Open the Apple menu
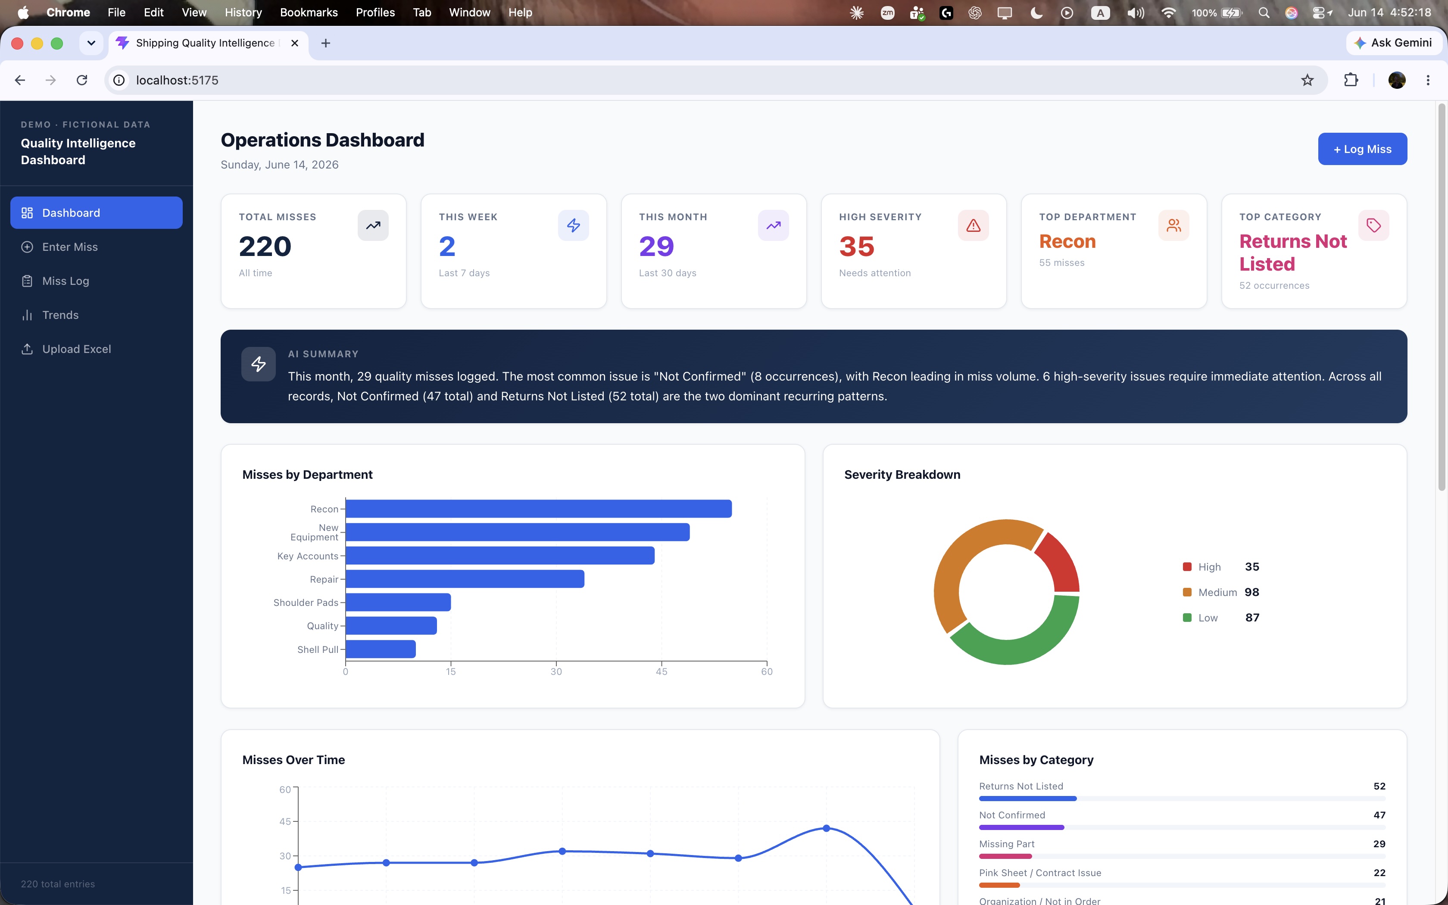Image resolution: width=1448 pixels, height=905 pixels. [x=23, y=12]
